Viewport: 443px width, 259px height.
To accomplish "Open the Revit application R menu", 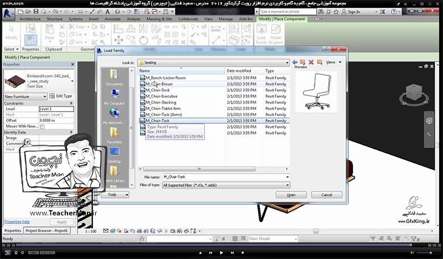I will pos(8,13).
